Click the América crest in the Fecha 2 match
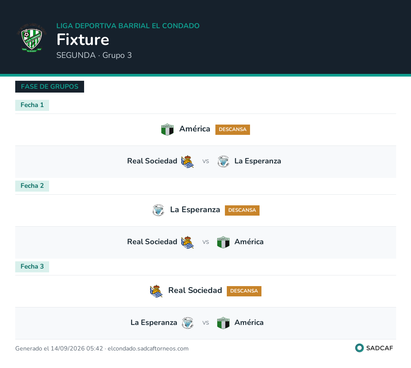 [x=223, y=242]
